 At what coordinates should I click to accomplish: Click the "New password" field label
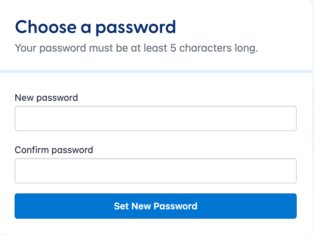46,98
